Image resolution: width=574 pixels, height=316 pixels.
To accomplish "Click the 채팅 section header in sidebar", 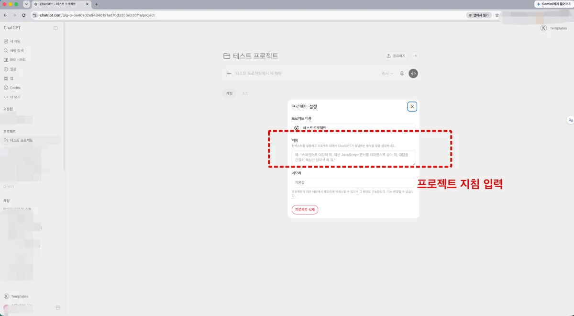I will point(7,201).
